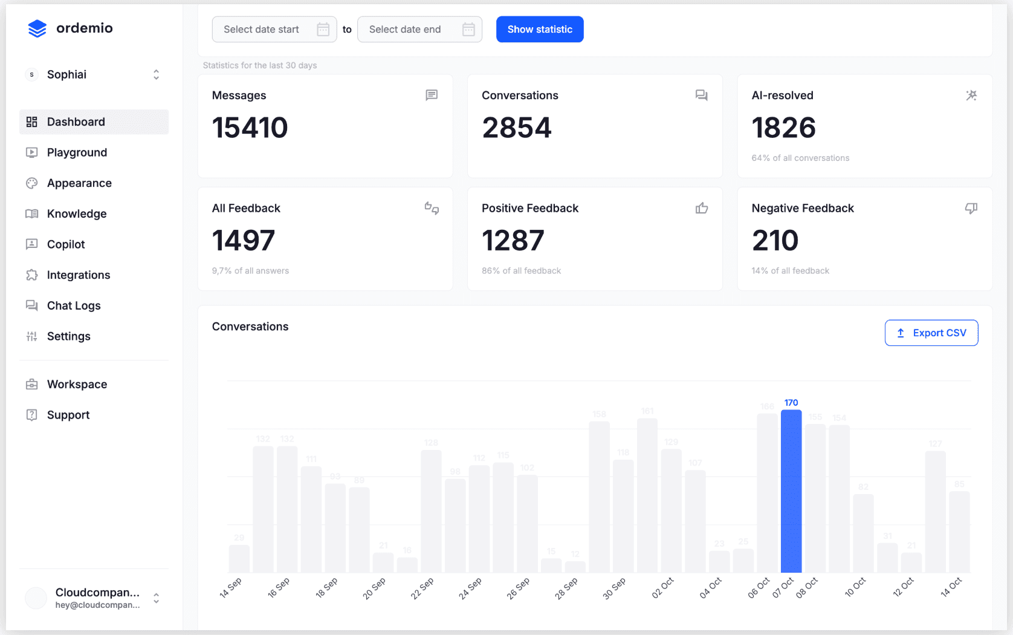Click the Select date start field
Image resolution: width=1013 pixels, height=635 pixels.
(274, 29)
